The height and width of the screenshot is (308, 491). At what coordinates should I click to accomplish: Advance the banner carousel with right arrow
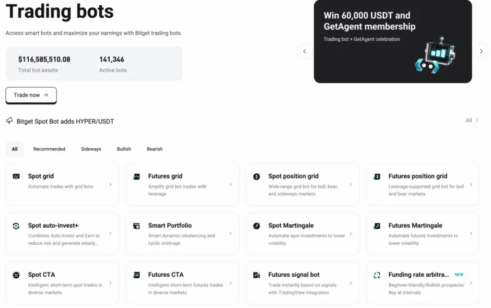click(481, 51)
